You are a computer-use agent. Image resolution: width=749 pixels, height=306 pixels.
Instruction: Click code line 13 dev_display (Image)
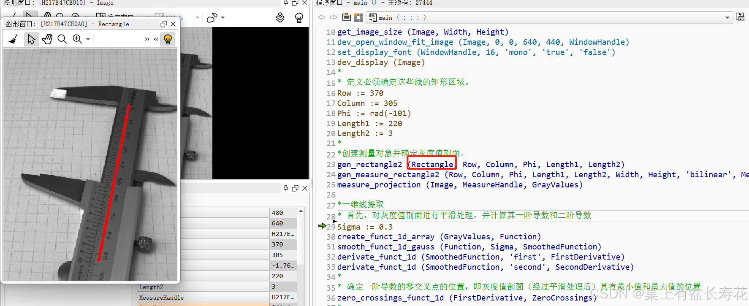click(381, 62)
